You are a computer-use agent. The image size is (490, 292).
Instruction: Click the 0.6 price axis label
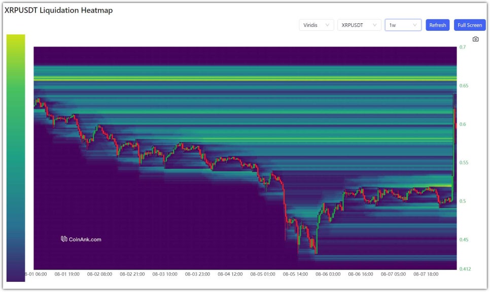[463, 124]
